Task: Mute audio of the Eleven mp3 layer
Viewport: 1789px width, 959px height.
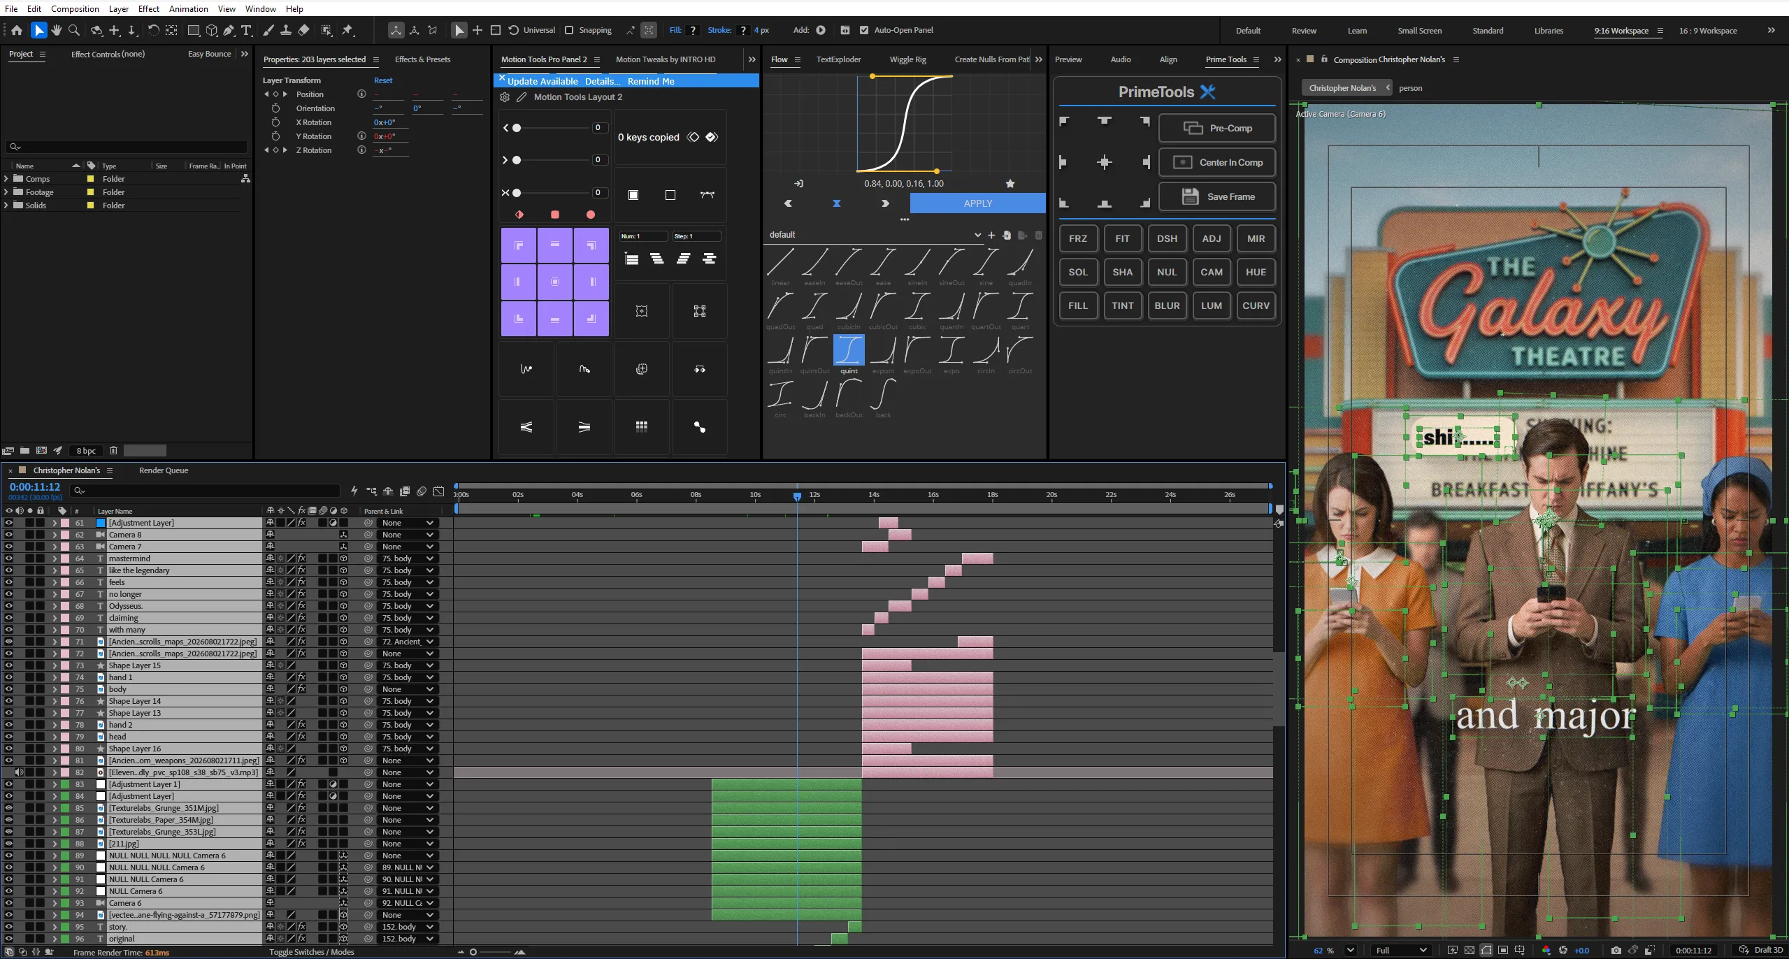Action: coord(19,772)
